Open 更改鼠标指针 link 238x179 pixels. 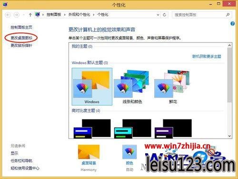tap(21, 45)
